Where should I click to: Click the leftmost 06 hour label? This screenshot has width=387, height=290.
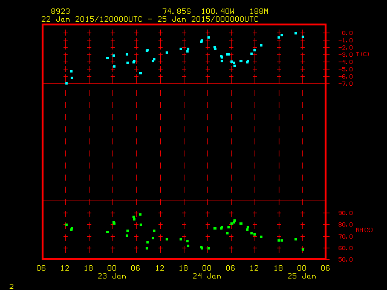pyautogui.click(x=42, y=268)
